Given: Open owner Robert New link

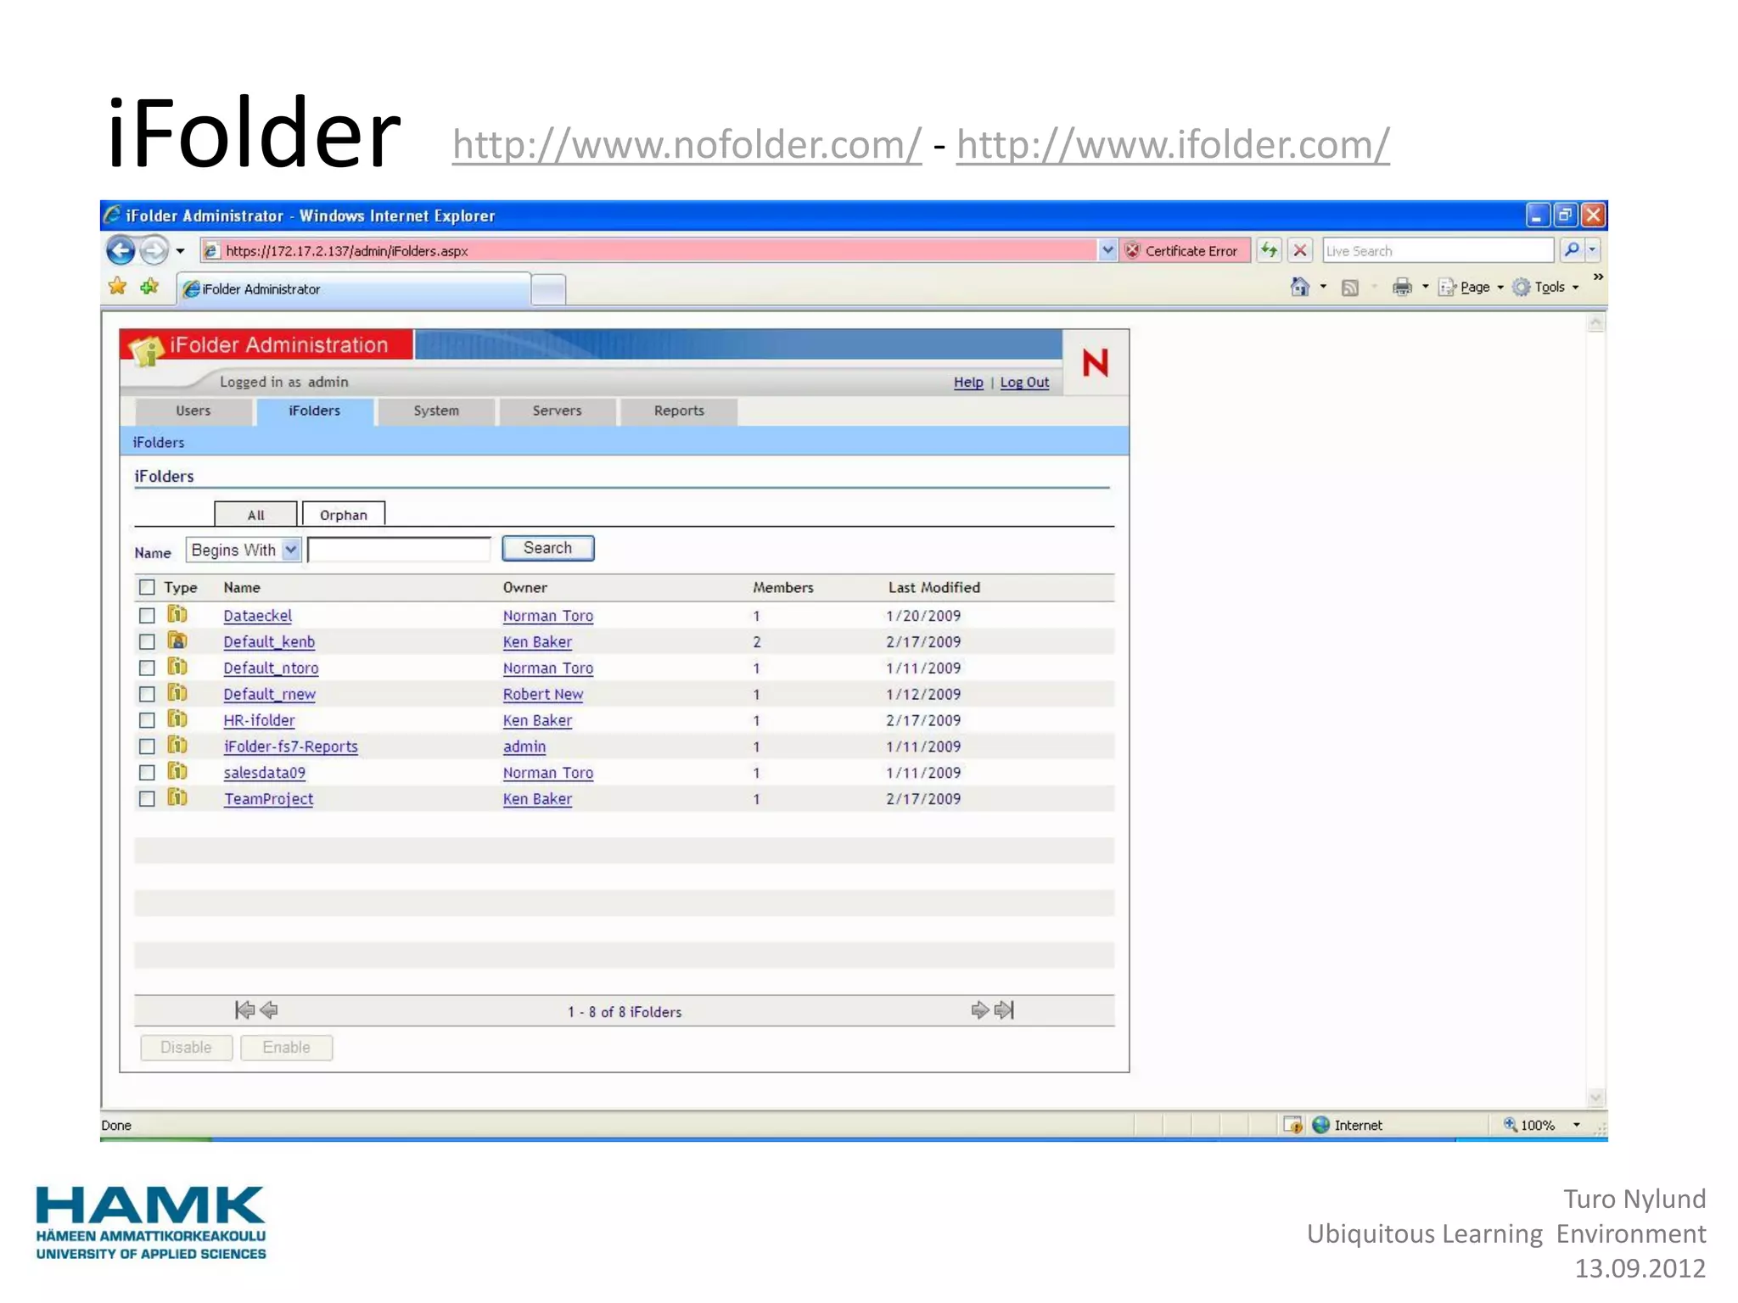Looking at the screenshot, I should tap(543, 694).
